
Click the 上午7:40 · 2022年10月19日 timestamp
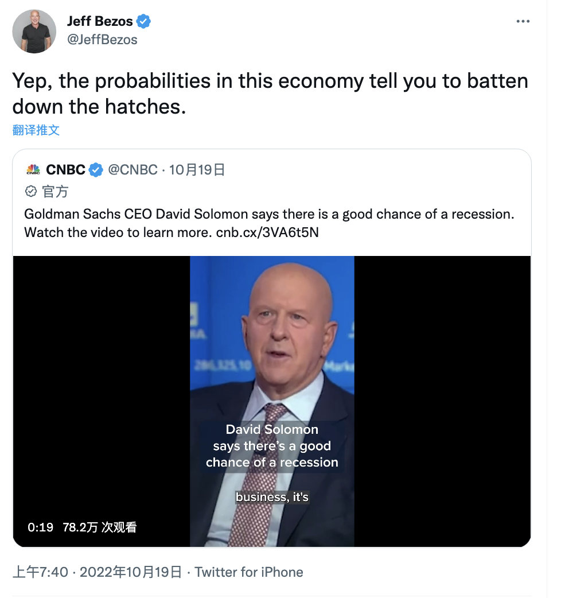click(x=97, y=572)
